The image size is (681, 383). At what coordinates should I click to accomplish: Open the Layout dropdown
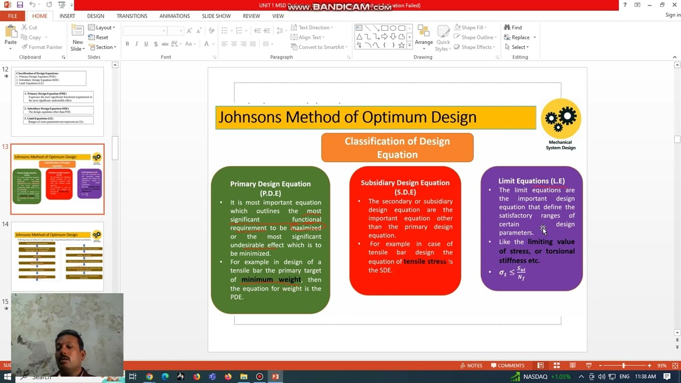pyautogui.click(x=102, y=28)
